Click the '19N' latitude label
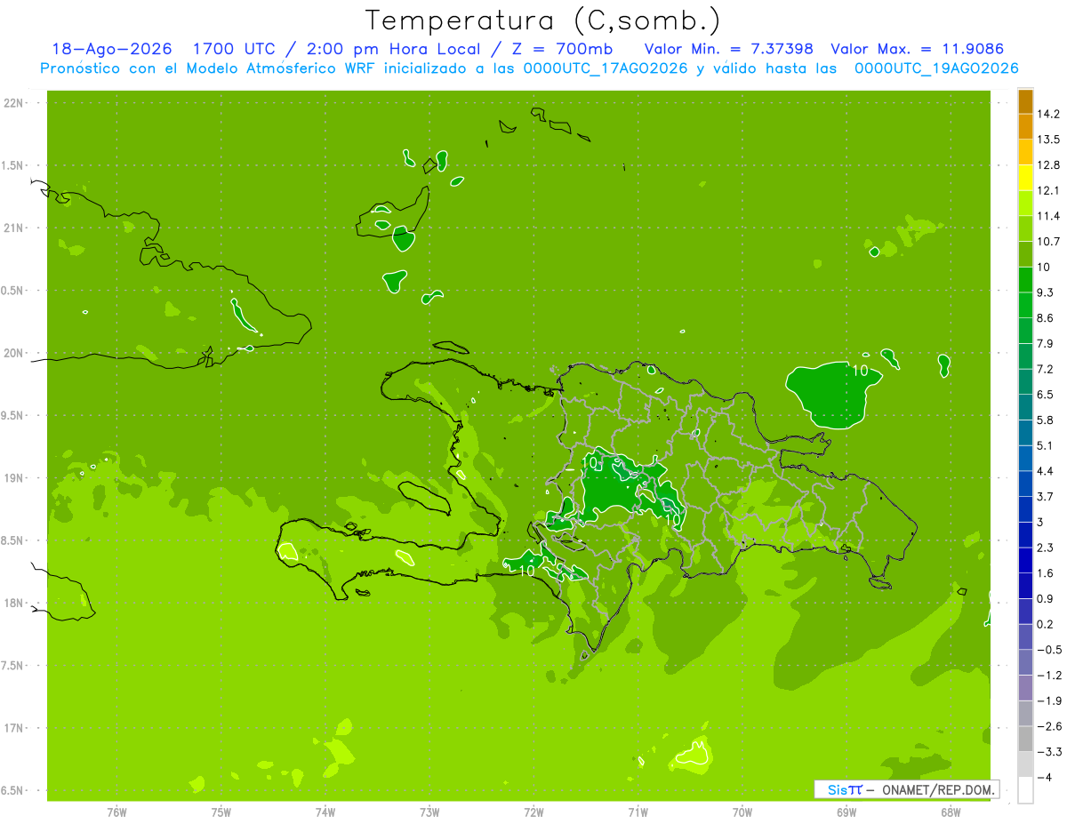 (x=12, y=478)
